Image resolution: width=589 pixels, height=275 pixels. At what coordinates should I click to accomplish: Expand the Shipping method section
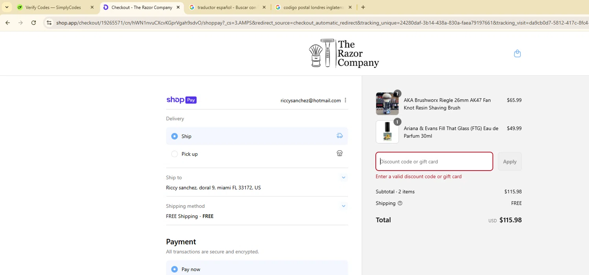click(x=344, y=206)
